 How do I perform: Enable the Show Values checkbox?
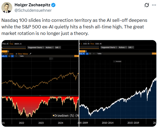(x=16, y=54)
